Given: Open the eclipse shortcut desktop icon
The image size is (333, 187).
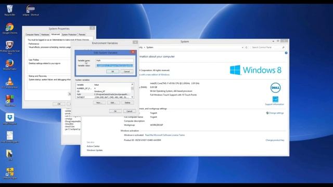Looking at the screenshot, I should (x=31, y=10).
